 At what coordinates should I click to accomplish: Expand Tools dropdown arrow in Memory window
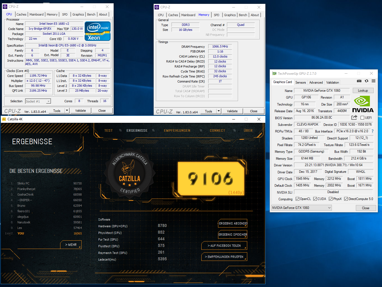(219, 111)
